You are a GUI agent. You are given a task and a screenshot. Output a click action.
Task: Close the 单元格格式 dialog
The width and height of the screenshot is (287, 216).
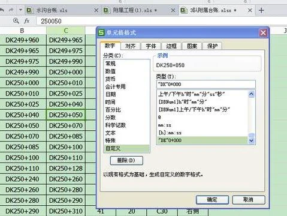tap(263, 32)
